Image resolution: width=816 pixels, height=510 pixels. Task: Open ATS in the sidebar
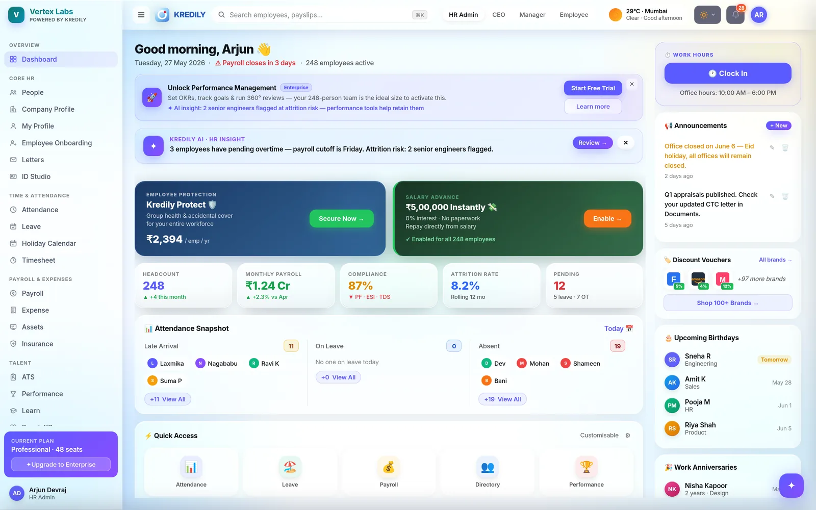[x=61, y=377]
